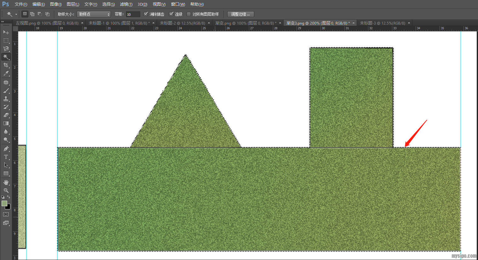
Task: Uncheck the 连续 contiguous checkbox
Action: pyautogui.click(x=171, y=14)
